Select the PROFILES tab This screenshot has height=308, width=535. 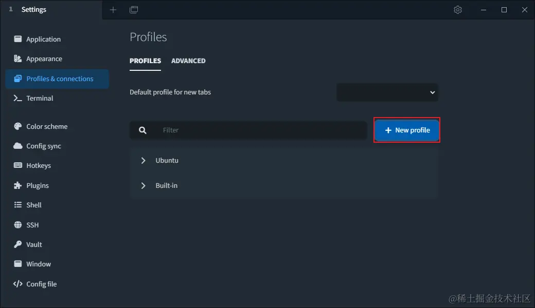[x=146, y=61]
